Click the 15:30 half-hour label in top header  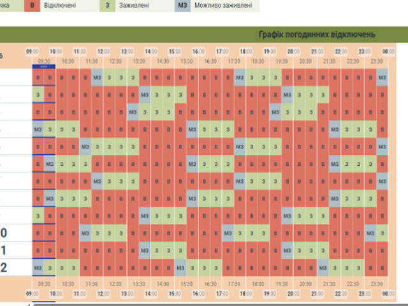click(186, 61)
